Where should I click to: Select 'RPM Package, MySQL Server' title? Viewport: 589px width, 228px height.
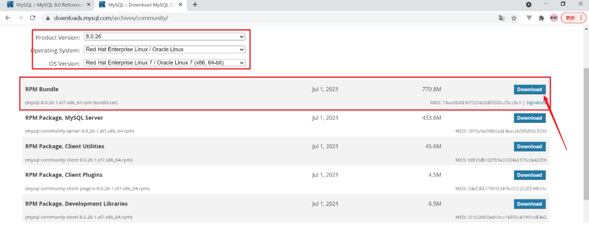[64, 118]
